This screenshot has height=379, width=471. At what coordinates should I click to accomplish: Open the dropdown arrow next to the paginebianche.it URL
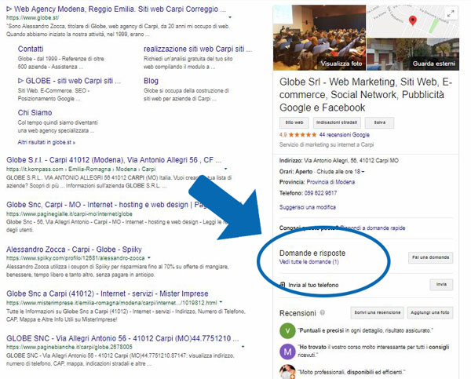coord(243,347)
